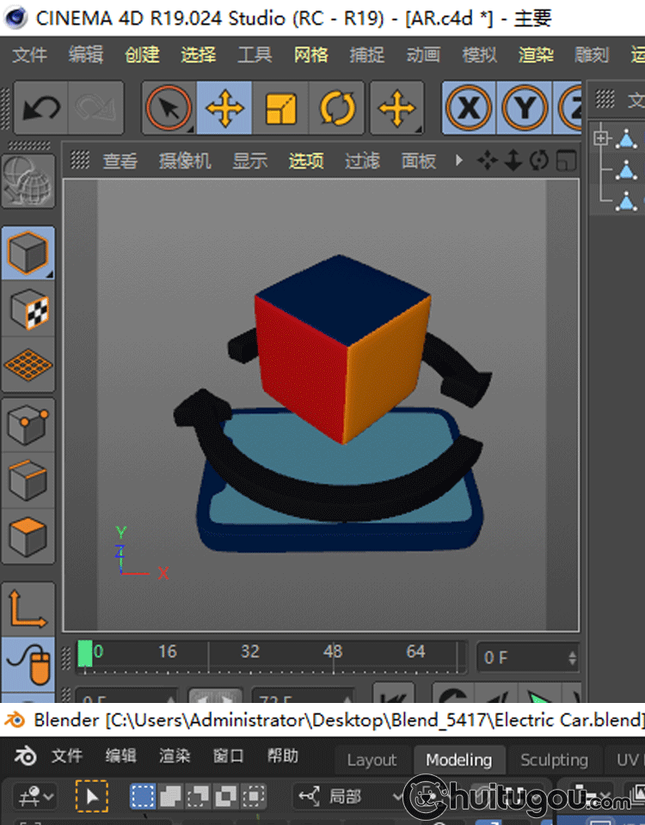Toggle Z axis lock

(568, 108)
